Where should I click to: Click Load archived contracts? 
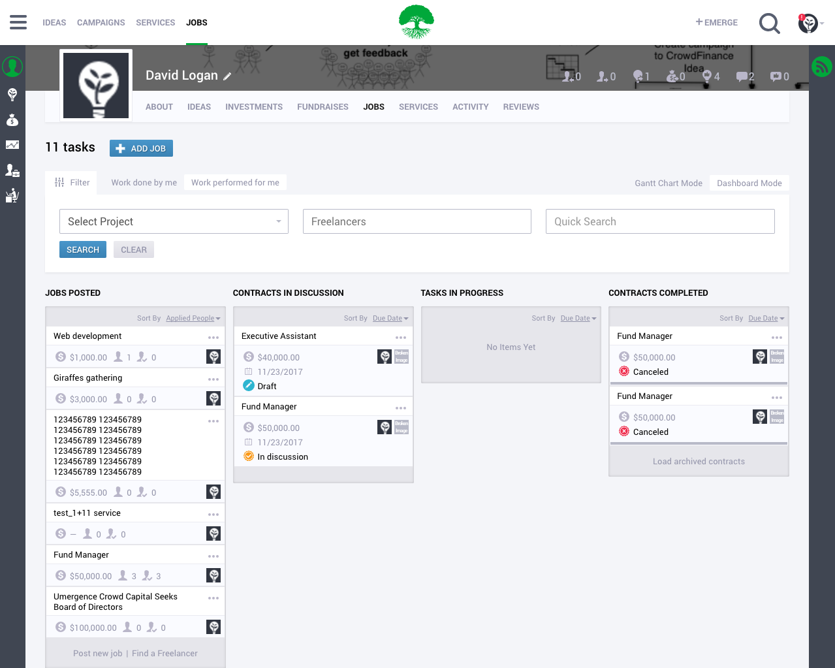tap(699, 462)
